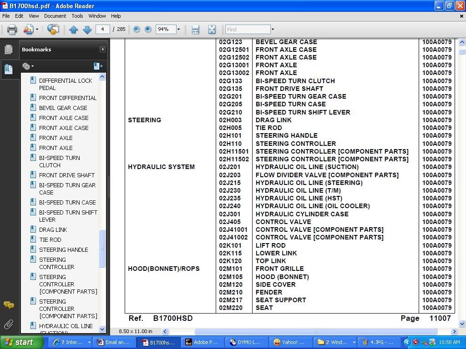Go to next page with down arrow

(x=87, y=30)
